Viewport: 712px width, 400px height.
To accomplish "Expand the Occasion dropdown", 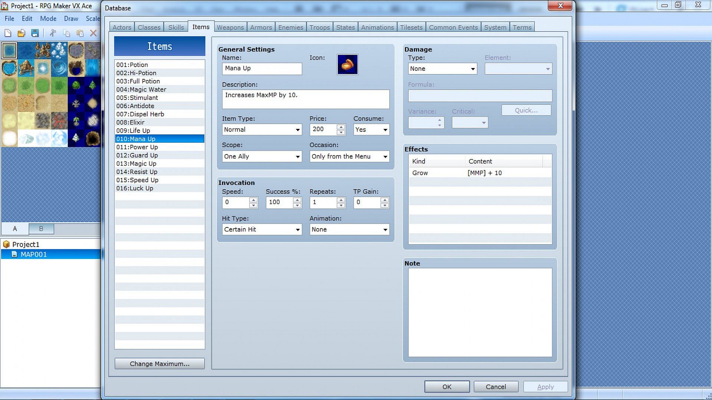I will tap(349, 156).
